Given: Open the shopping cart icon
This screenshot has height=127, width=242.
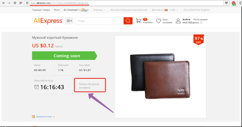Looking at the screenshot, I should 138,21.
